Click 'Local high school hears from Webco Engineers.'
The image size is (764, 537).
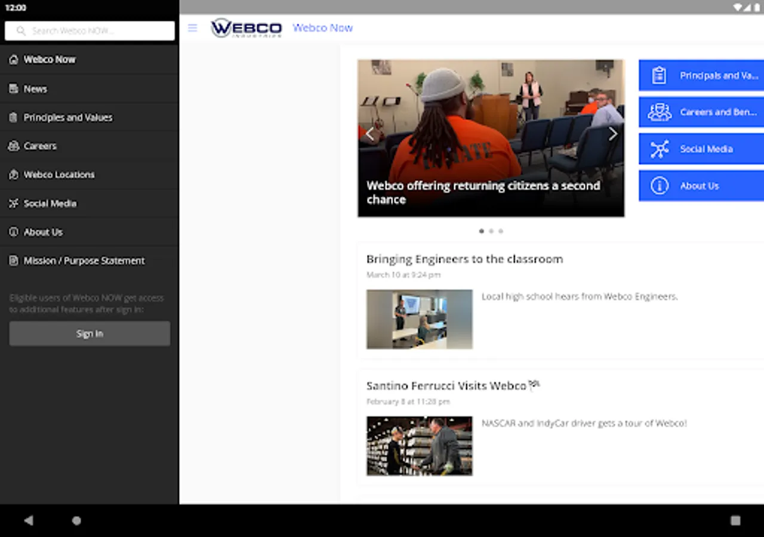(580, 297)
